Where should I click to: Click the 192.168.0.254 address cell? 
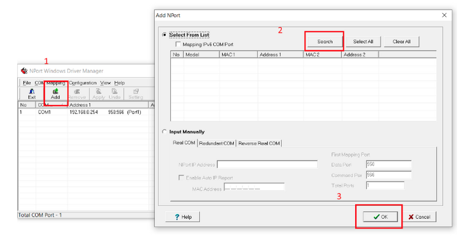84,112
